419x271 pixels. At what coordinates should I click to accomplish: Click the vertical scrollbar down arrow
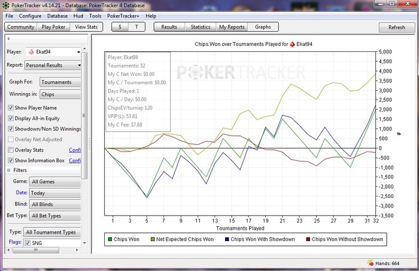(84, 243)
